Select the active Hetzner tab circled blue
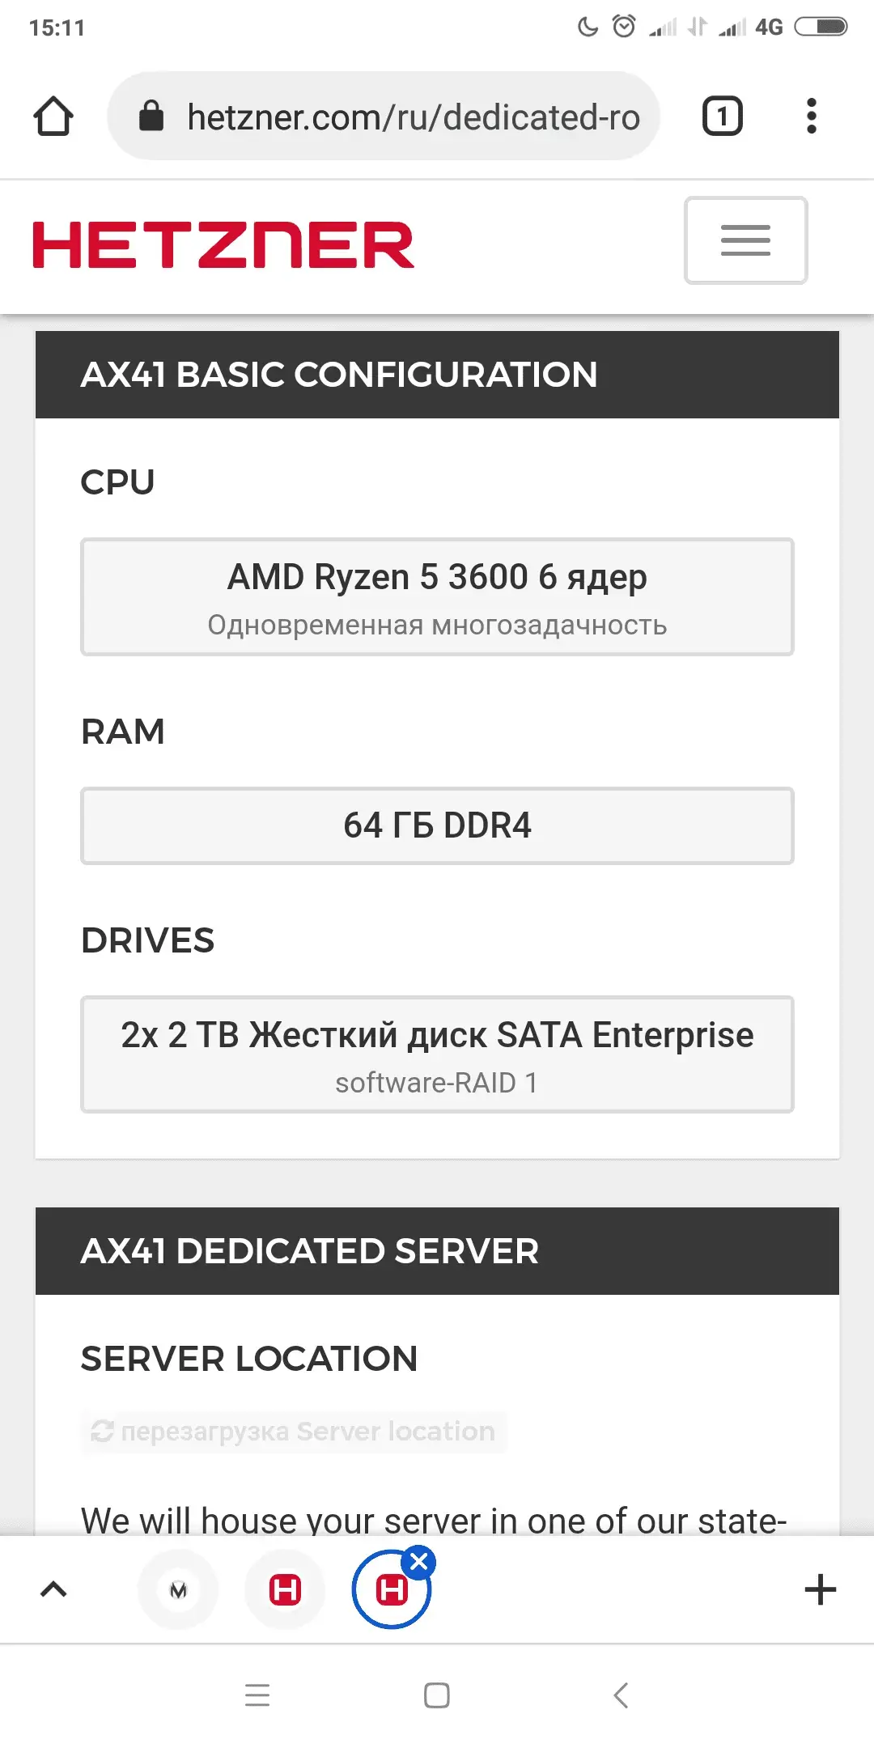The height and width of the screenshot is (1748, 874). point(392,1590)
